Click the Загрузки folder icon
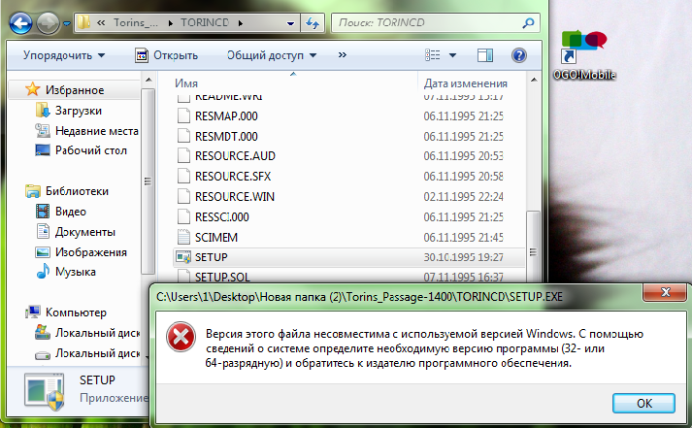692x428 pixels. tap(43, 110)
